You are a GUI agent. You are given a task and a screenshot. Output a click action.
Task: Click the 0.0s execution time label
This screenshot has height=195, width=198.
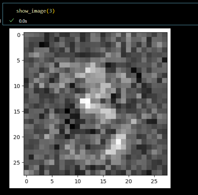[23, 21]
